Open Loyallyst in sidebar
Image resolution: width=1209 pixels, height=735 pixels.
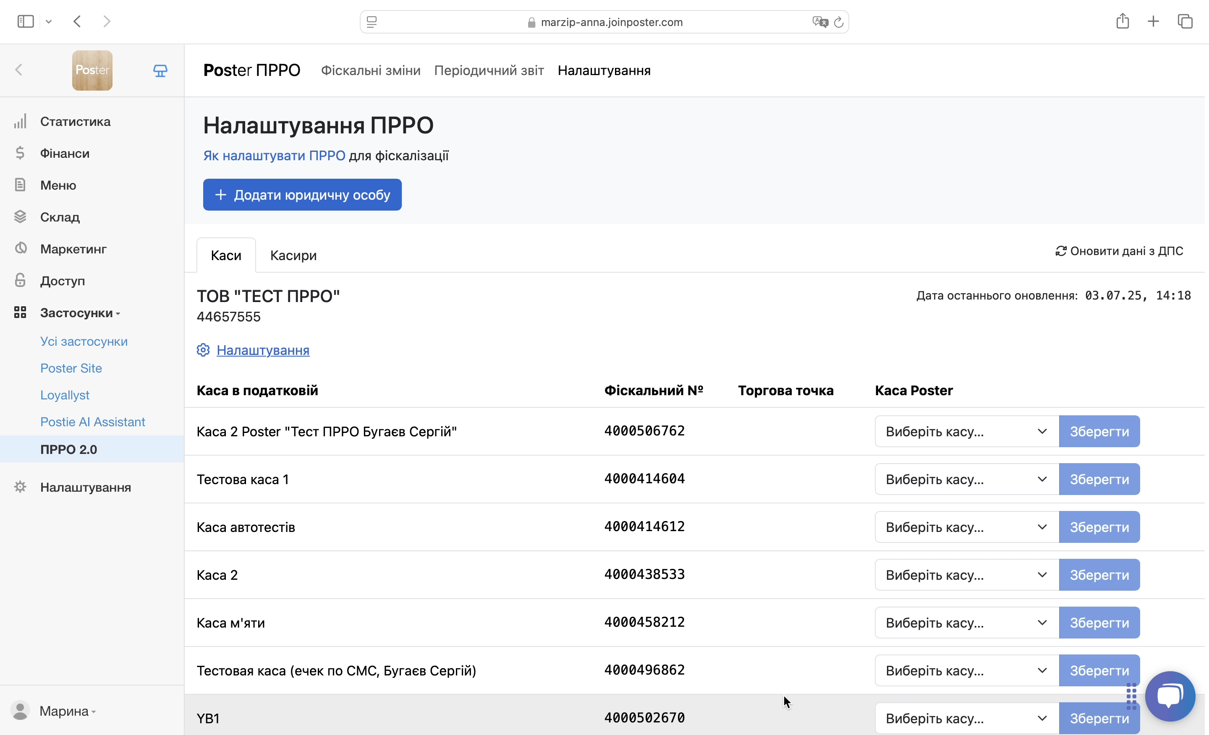tap(65, 395)
